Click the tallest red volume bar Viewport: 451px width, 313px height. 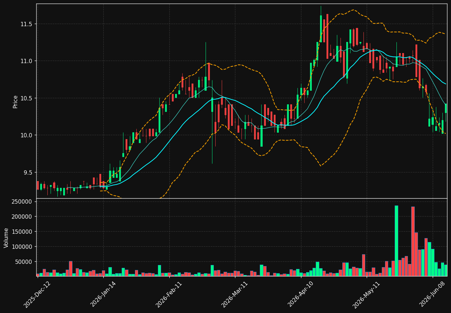coord(413,241)
